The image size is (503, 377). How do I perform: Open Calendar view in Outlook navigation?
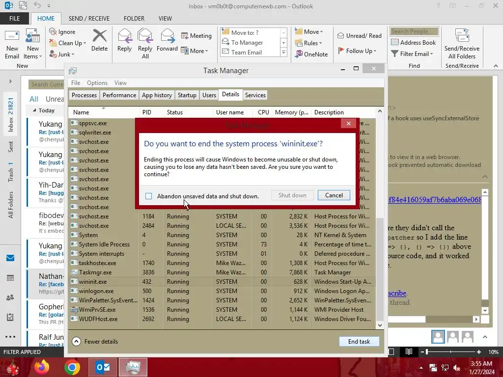point(10,278)
